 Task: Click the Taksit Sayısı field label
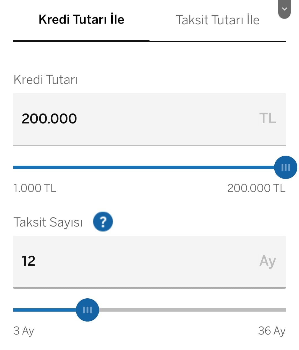click(48, 222)
